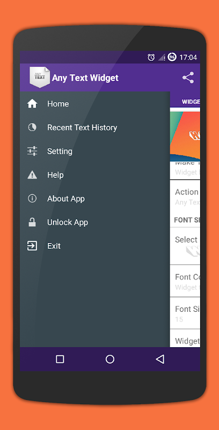Tap the alarm clock status icon
The width and height of the screenshot is (219, 430).
[151, 58]
